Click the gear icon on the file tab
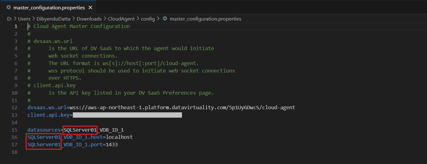 tap(9, 7)
